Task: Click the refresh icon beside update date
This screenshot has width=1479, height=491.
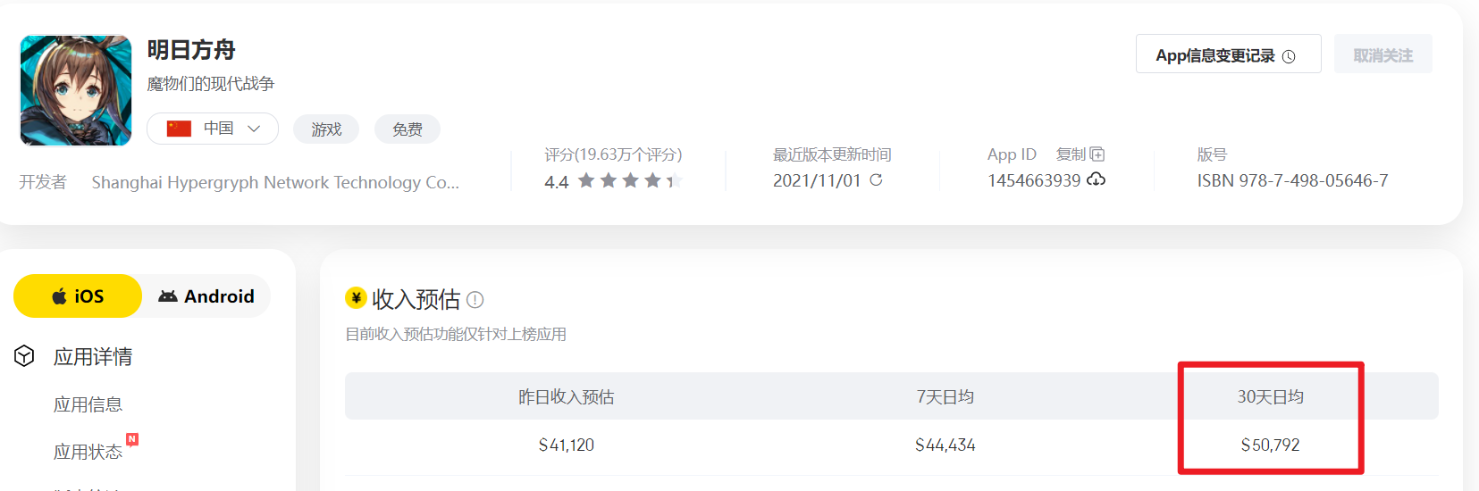Action: (876, 179)
